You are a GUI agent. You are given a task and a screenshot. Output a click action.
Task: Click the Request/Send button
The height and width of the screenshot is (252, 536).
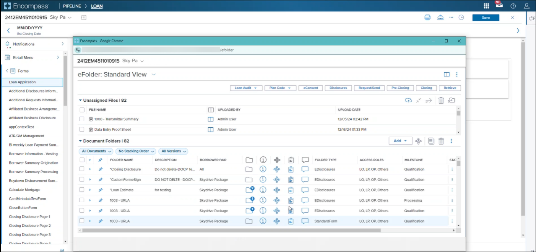coord(369,88)
